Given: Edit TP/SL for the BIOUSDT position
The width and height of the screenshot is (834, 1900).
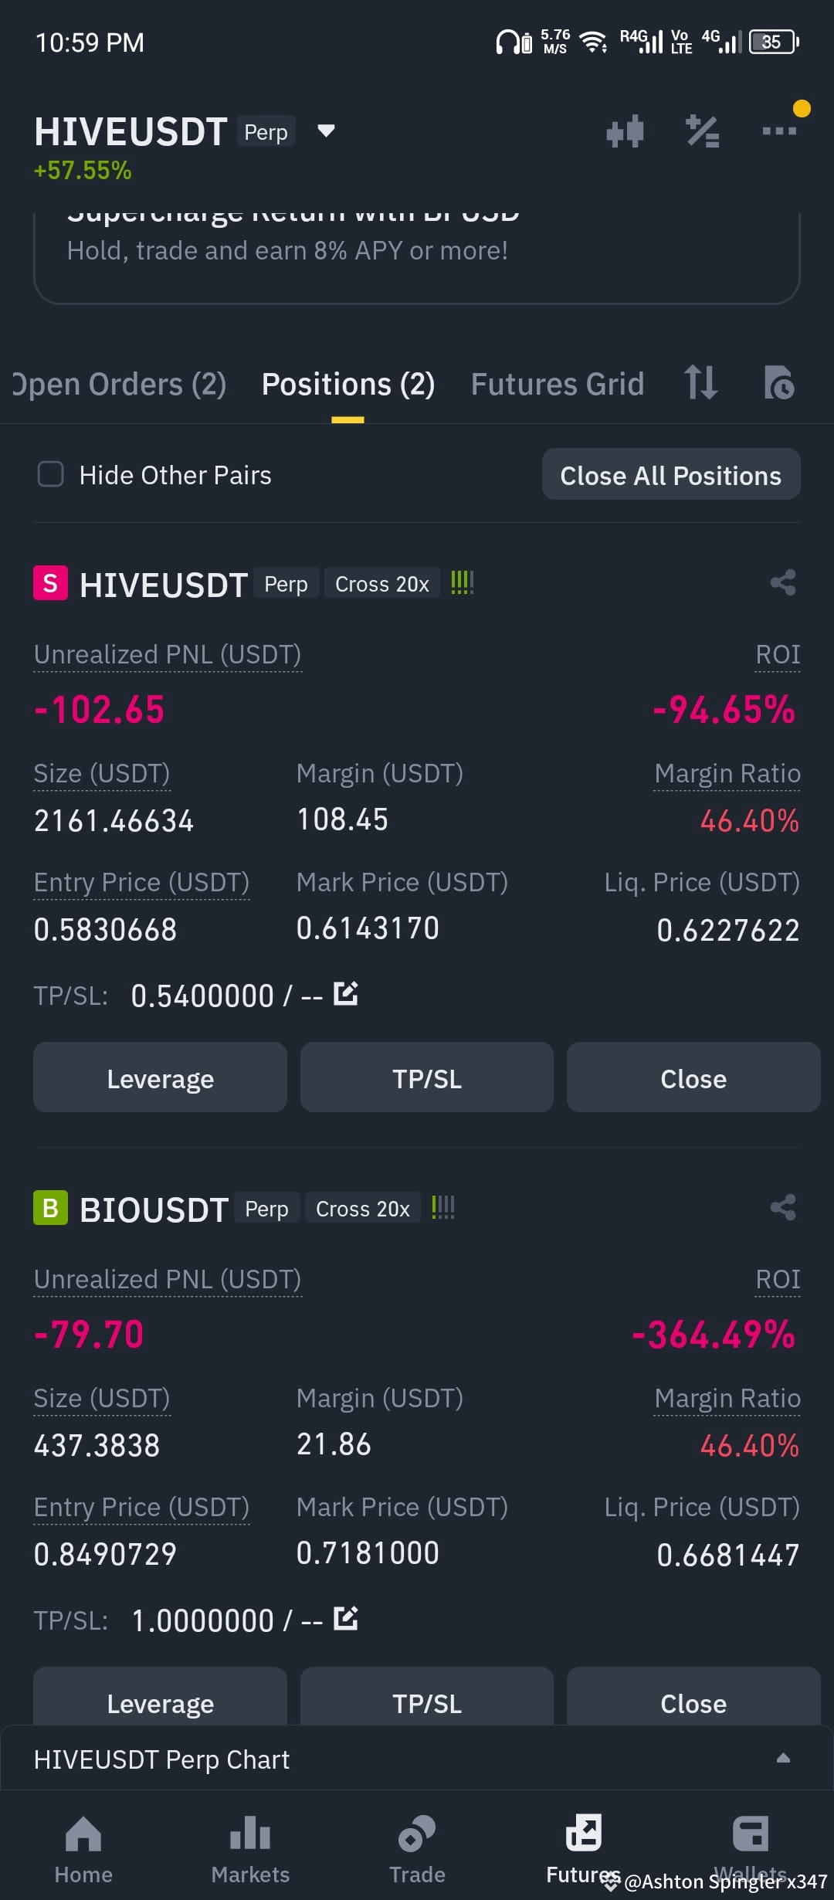Looking at the screenshot, I should click(346, 1620).
